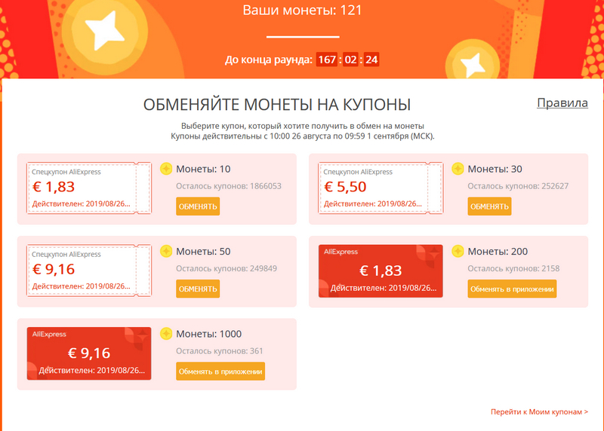Click Обменять в приложении for 200 coins
Viewport: 604px width, 431px height.
point(512,289)
